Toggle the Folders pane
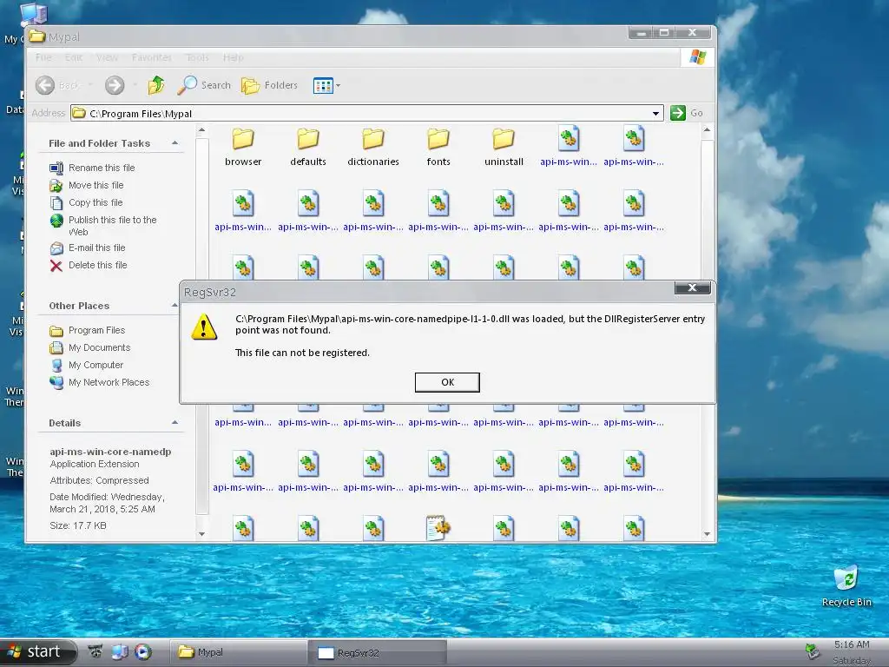889x667 pixels. pos(269,85)
